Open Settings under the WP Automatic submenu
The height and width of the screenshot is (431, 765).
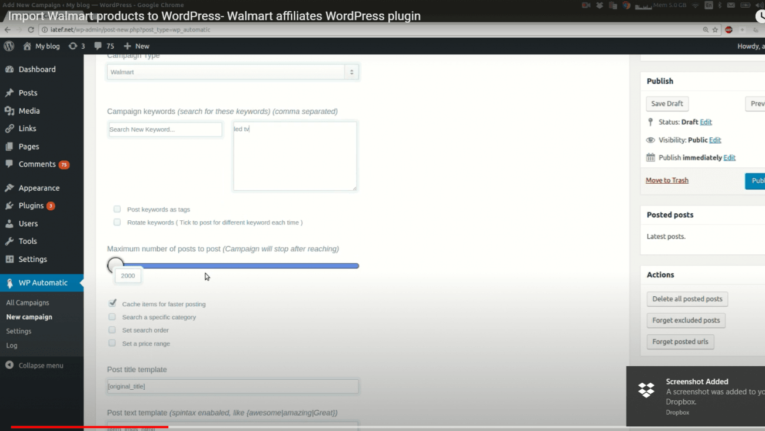tap(19, 331)
